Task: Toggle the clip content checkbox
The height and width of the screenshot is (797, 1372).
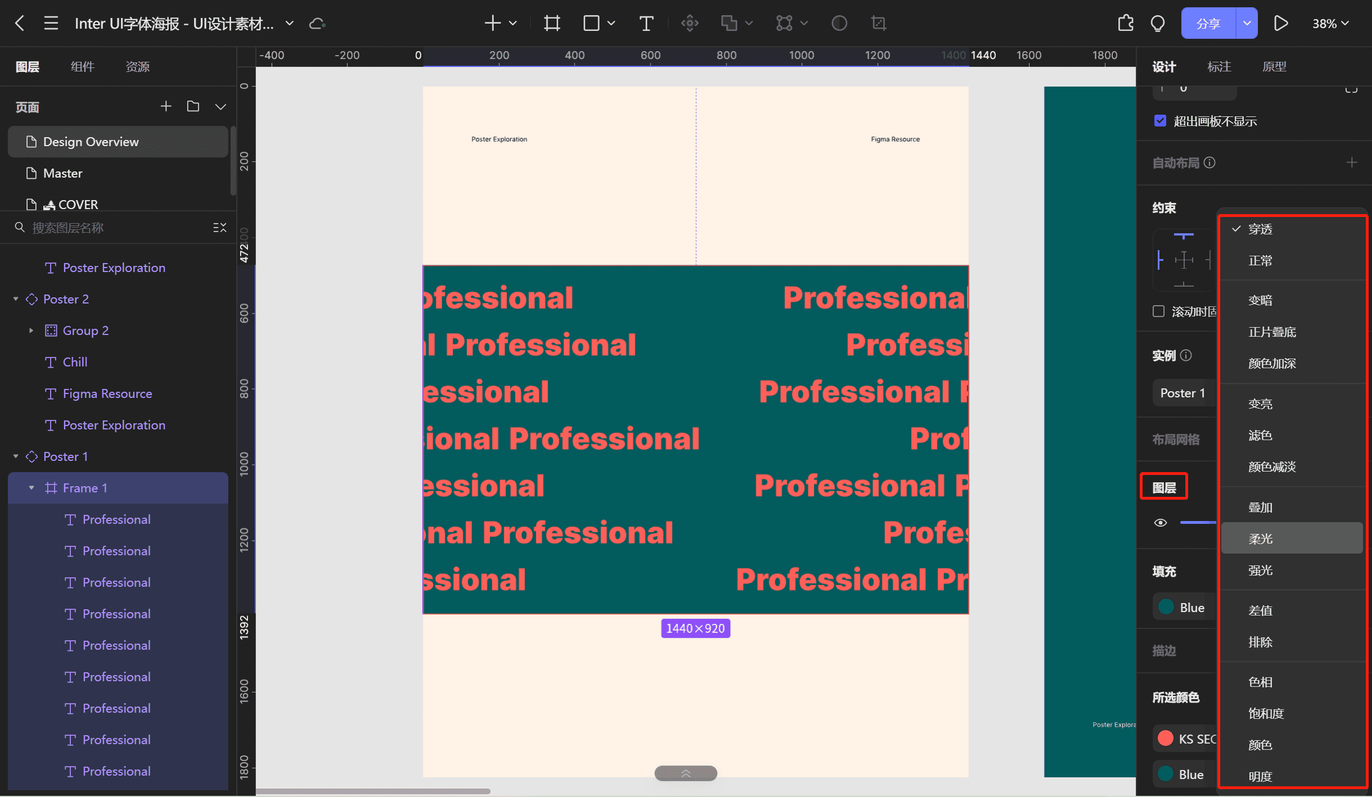Action: 1160,120
